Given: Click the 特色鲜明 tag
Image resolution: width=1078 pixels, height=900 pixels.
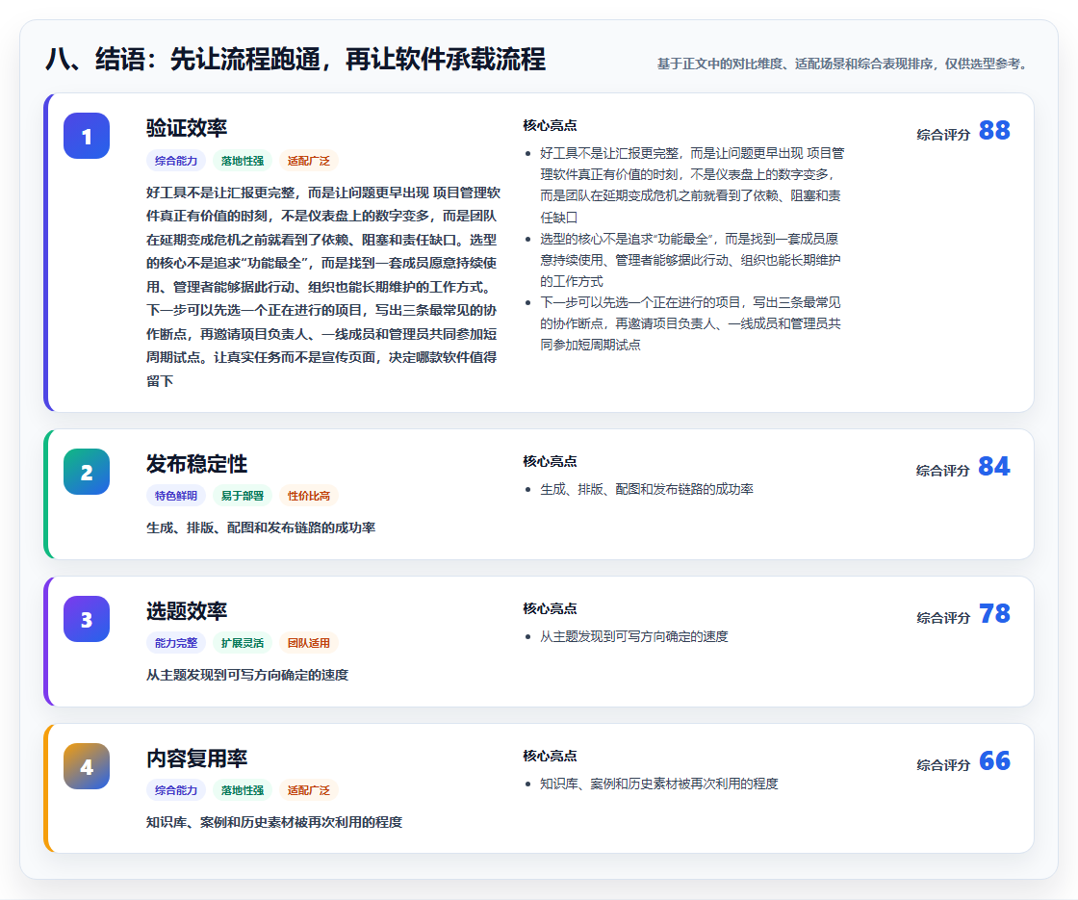Looking at the screenshot, I should pyautogui.click(x=176, y=496).
